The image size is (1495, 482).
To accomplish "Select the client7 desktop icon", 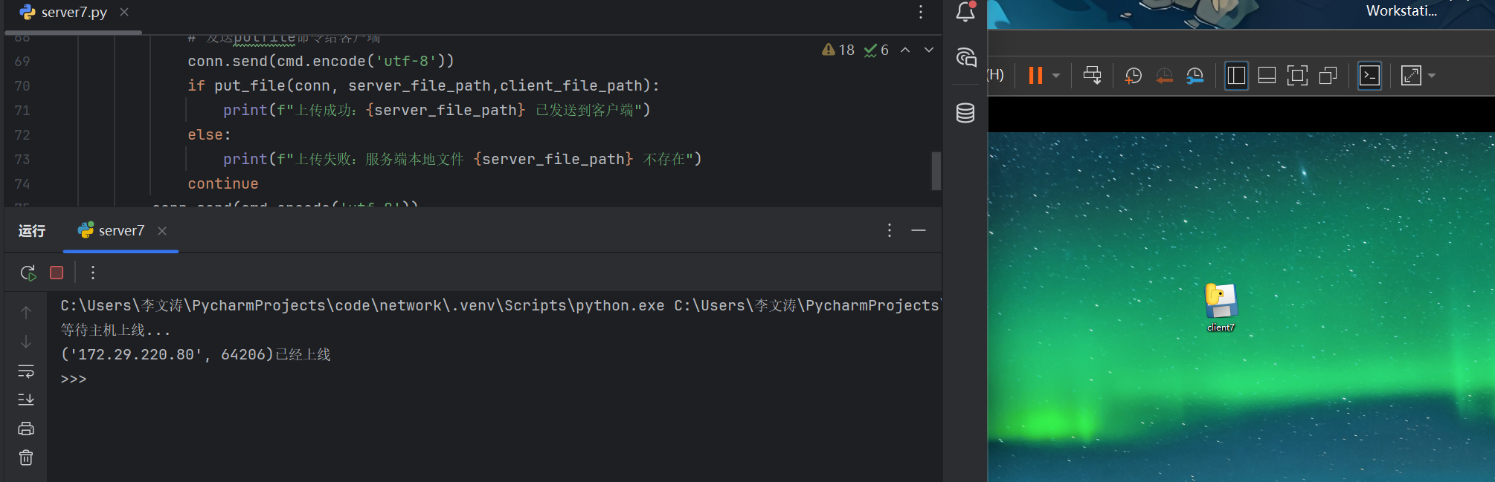I will click(1221, 306).
